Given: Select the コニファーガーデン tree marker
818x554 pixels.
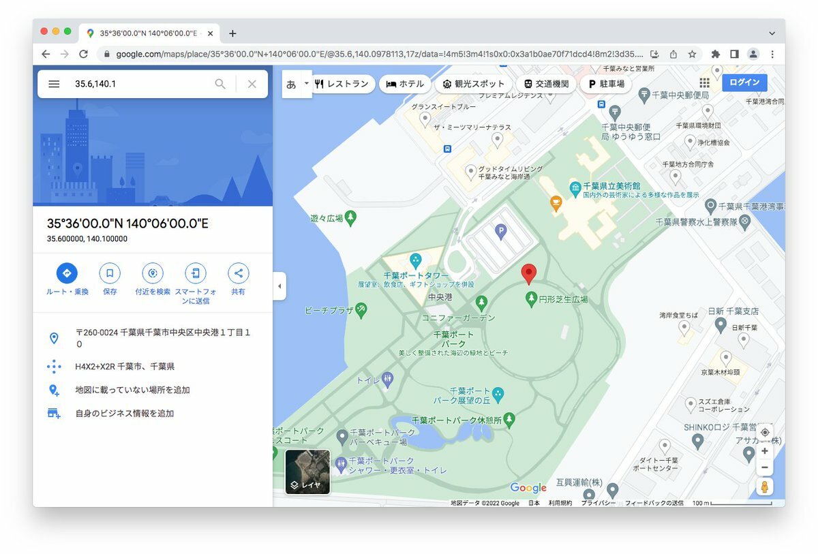Looking at the screenshot, I should [482, 302].
